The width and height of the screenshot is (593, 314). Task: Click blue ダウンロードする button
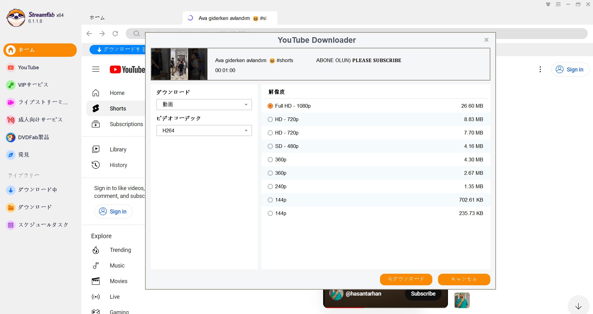(x=118, y=50)
